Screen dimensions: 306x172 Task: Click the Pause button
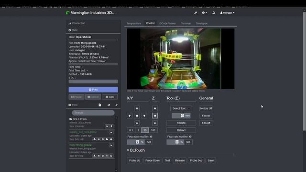pos(76,97)
